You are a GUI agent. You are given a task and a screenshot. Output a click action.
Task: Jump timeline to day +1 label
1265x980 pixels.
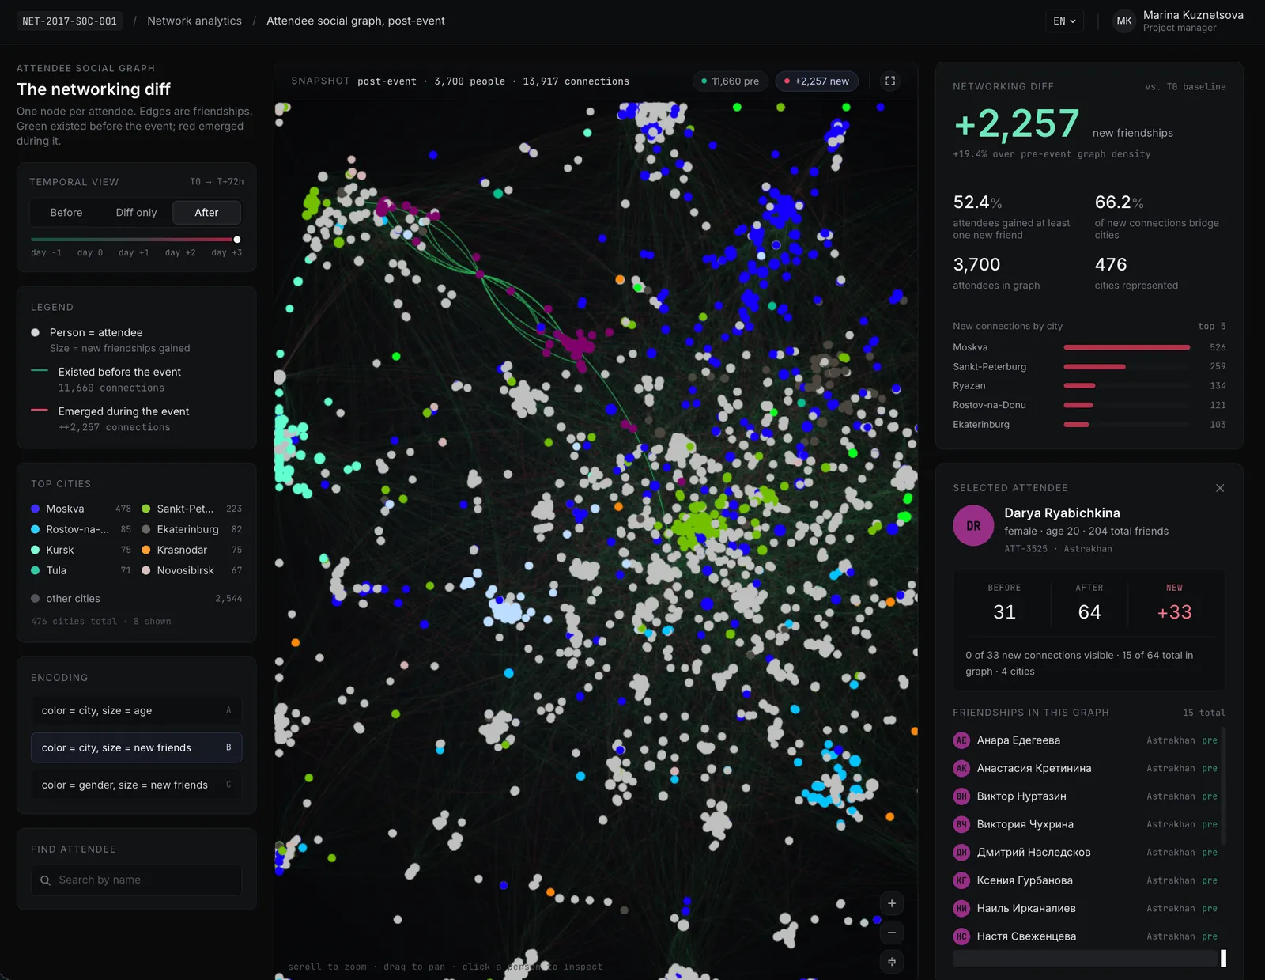click(x=134, y=253)
